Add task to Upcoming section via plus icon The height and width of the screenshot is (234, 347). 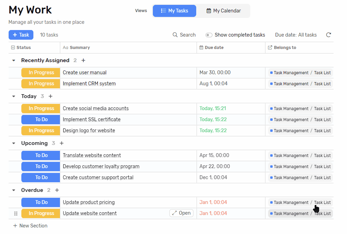click(x=62, y=143)
